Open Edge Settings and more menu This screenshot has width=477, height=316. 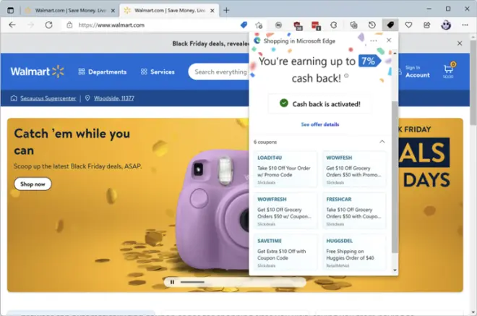(465, 25)
